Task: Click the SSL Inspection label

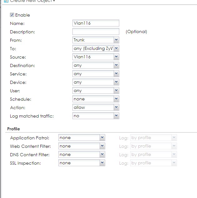Action: pyautogui.click(x=25, y=163)
